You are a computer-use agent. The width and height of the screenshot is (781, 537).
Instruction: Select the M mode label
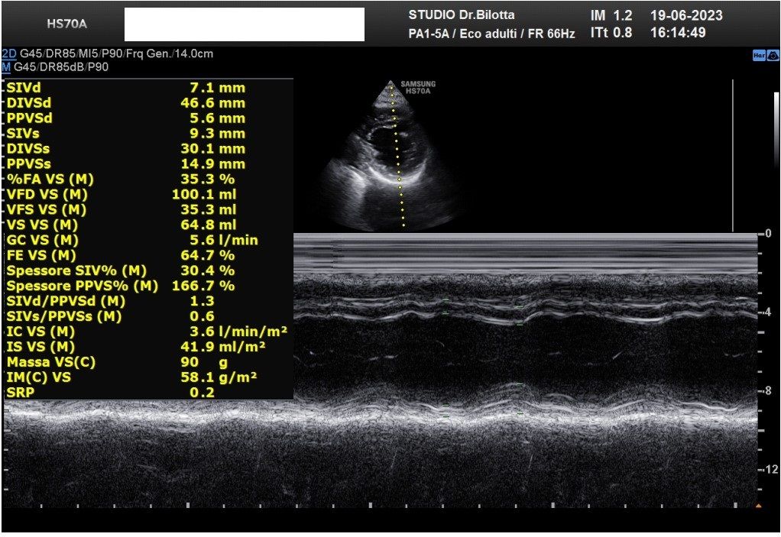pyautogui.click(x=6, y=66)
